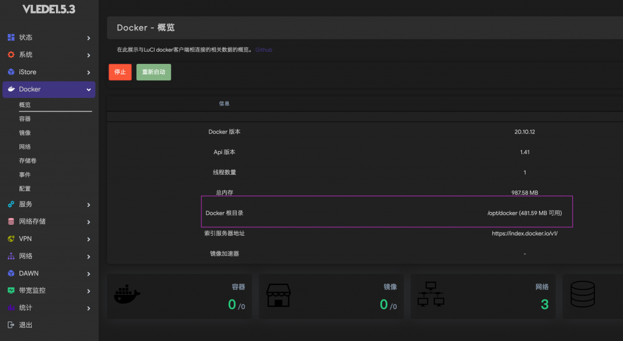Click the volumes database card icon
623x341 pixels.
[582, 294]
